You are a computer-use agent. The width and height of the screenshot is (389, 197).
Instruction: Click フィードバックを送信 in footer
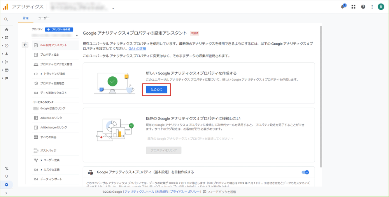click(x=219, y=192)
